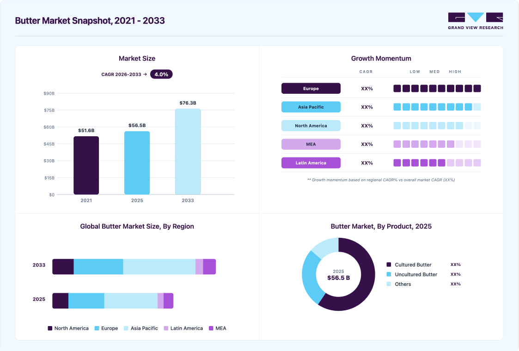The height and width of the screenshot is (351, 519).
Task: Click the MEA region pill
Action: (311, 144)
